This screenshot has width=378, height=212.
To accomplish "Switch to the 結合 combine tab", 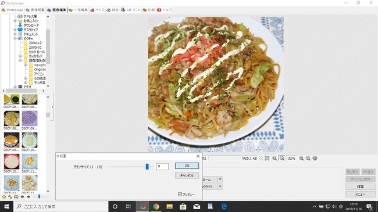I will [113, 10].
